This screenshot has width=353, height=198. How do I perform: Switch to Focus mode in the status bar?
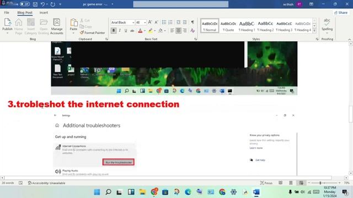[266, 183]
